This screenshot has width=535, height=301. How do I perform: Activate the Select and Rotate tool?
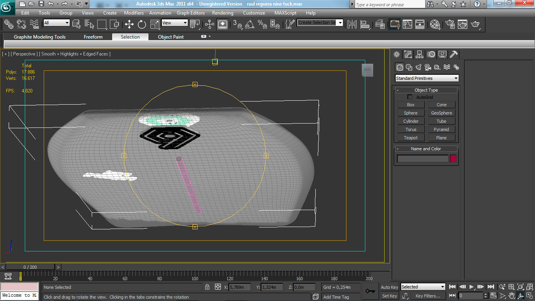coord(142,24)
